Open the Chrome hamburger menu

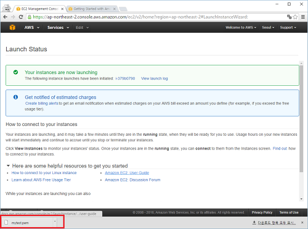(x=303, y=17)
